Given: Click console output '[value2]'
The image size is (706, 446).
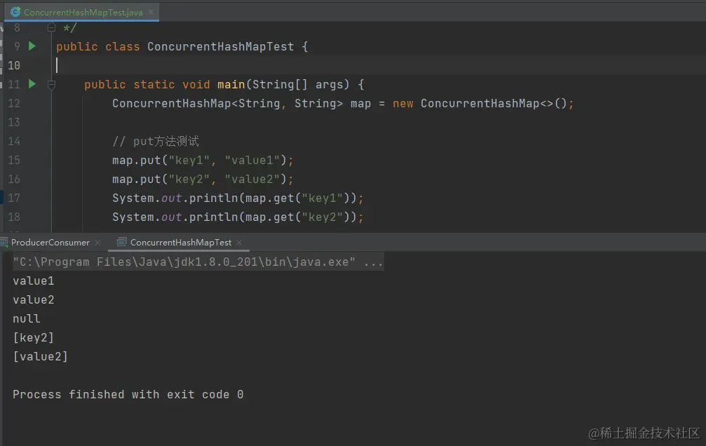Looking at the screenshot, I should pyautogui.click(x=41, y=356).
